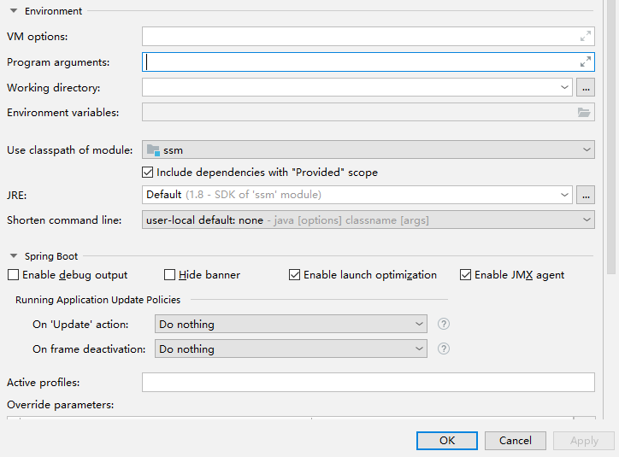
Task: Open the On frame deactivation dropdown
Action: point(291,349)
